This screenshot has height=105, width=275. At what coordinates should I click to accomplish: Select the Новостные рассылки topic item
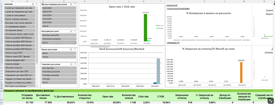59,72
